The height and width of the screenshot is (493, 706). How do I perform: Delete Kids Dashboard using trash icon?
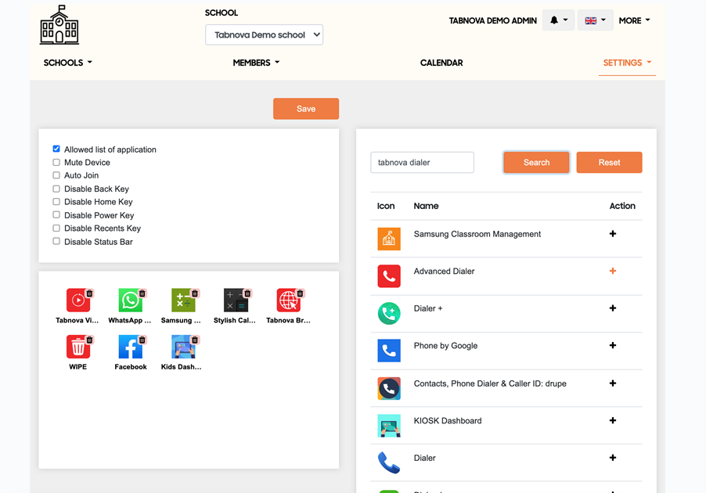(x=195, y=340)
